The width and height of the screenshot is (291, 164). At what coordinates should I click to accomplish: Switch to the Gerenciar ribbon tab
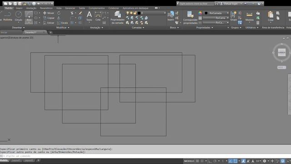70,8
